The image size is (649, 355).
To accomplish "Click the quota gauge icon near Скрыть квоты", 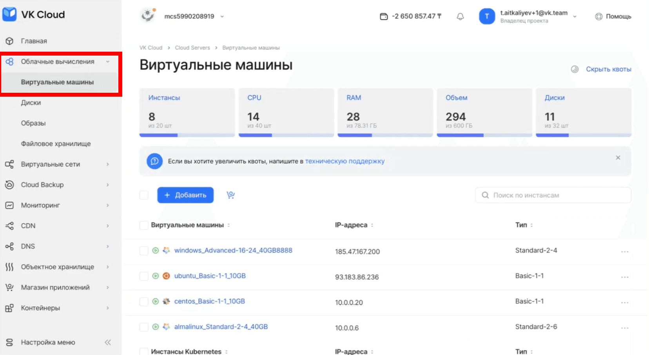I will [x=575, y=69].
